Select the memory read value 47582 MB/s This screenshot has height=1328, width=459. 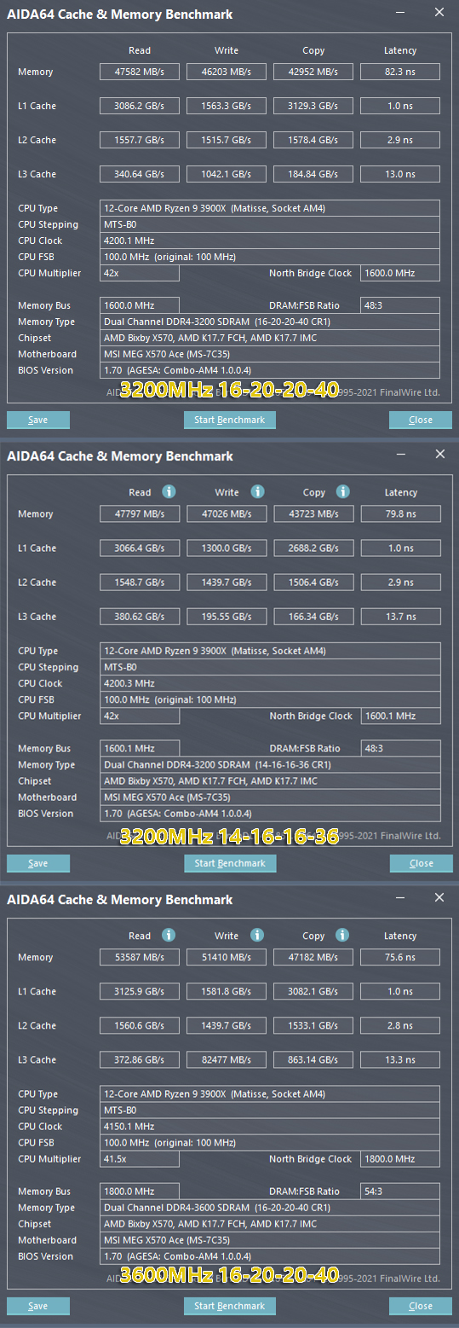[x=140, y=72]
